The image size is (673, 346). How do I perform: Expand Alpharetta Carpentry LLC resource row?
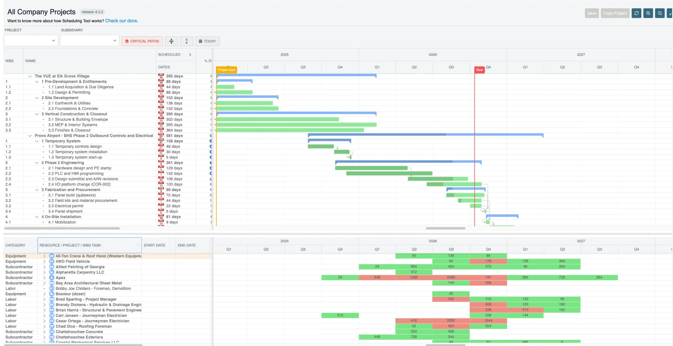(44, 272)
